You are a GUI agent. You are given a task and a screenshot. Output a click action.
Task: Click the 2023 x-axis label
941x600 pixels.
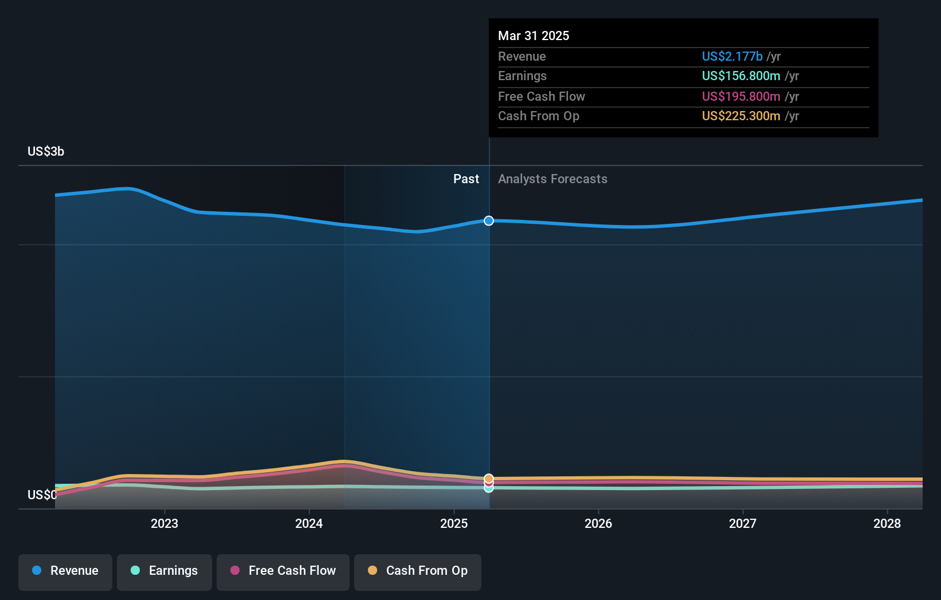(x=164, y=523)
